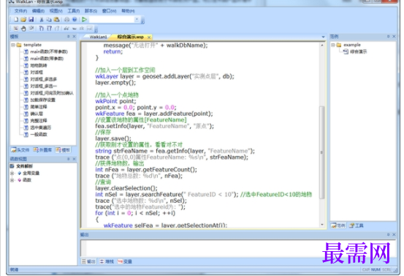Expand the 全局变量 node

12,174
